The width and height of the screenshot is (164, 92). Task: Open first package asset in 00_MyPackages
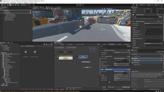coord(26,52)
